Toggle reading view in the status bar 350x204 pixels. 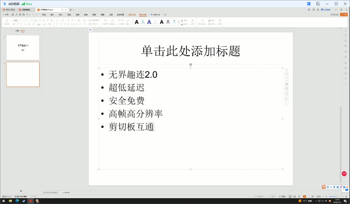point(299,197)
